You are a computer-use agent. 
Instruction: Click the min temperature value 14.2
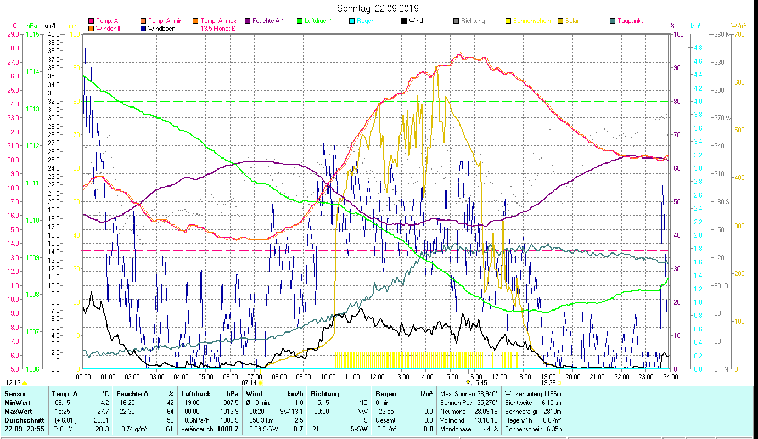(x=103, y=403)
